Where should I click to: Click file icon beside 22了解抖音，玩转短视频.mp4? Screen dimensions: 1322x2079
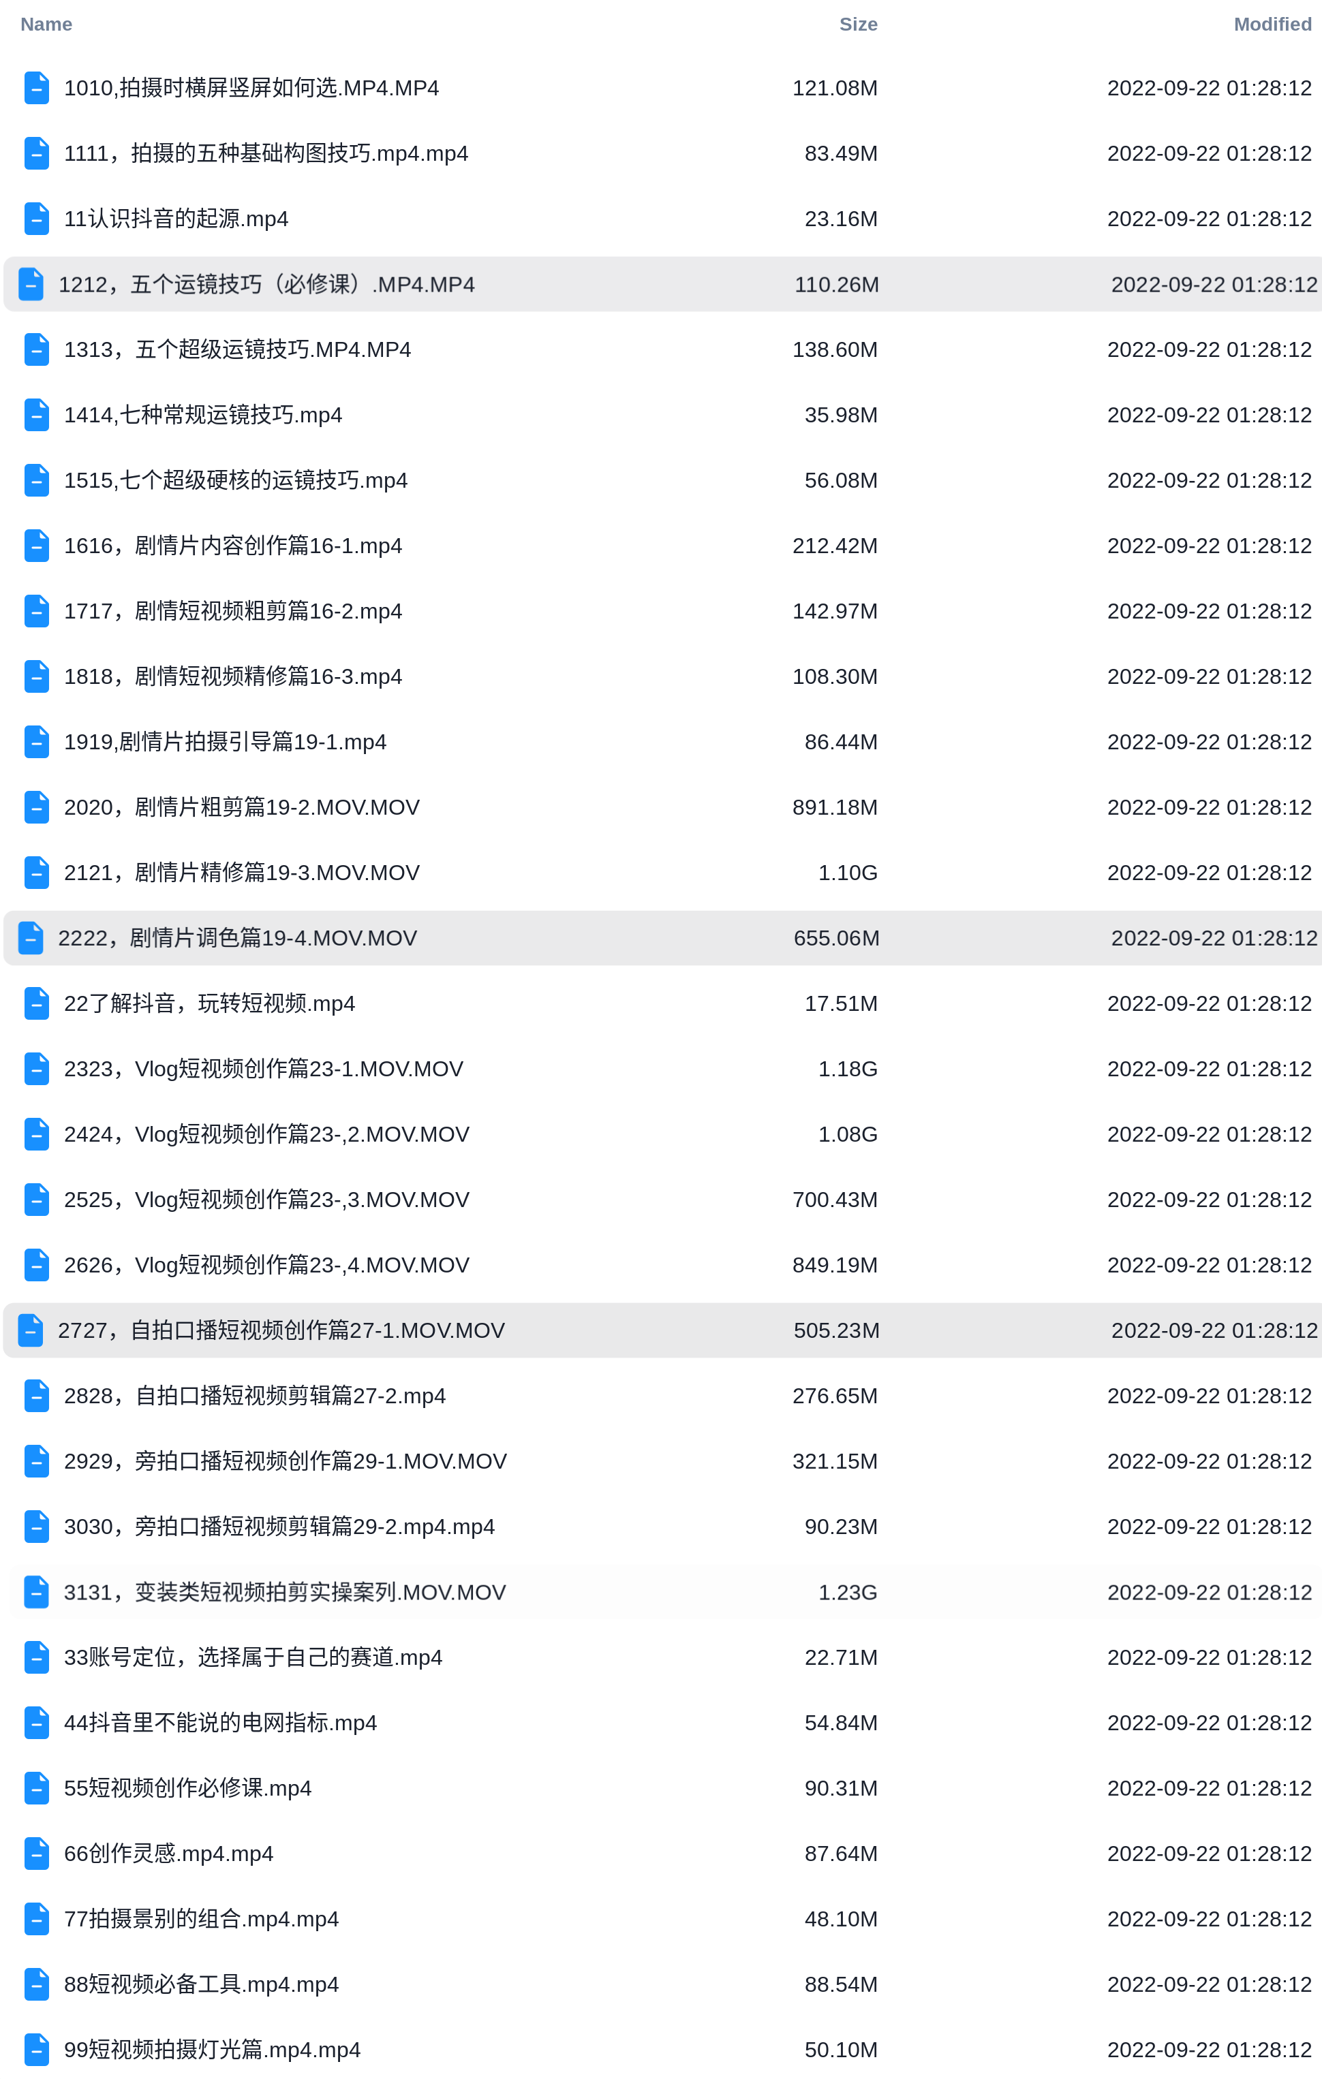point(36,1003)
